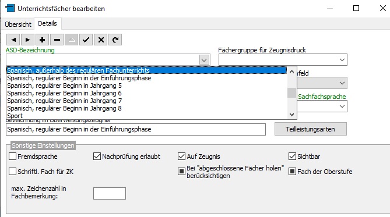Image resolution: width=390 pixels, height=217 pixels.
Task: Switch to Übersicht tab
Action: point(18,24)
